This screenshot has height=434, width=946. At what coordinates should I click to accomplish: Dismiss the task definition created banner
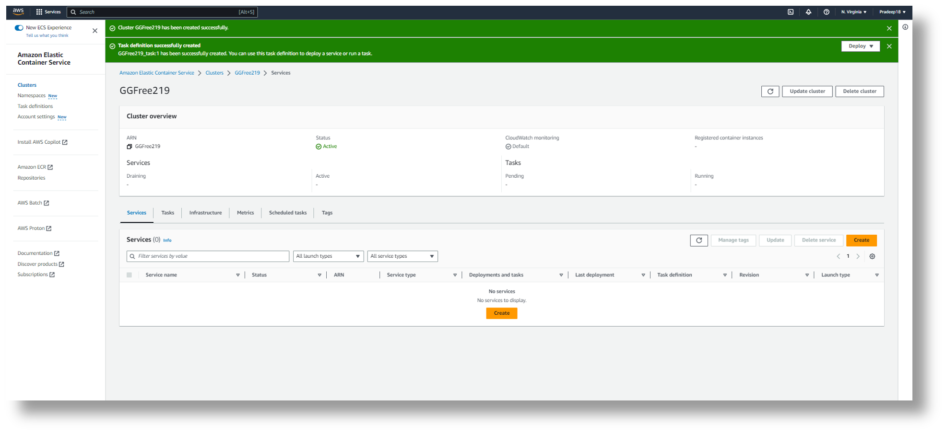click(889, 46)
